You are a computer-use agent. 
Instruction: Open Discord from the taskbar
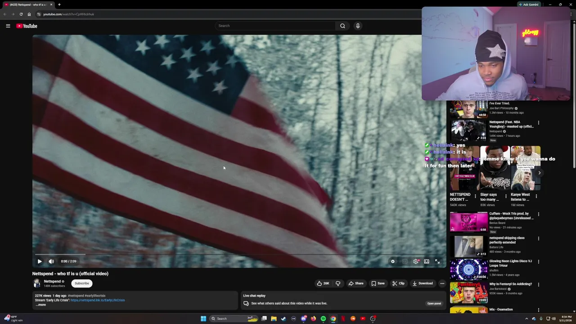click(304, 319)
